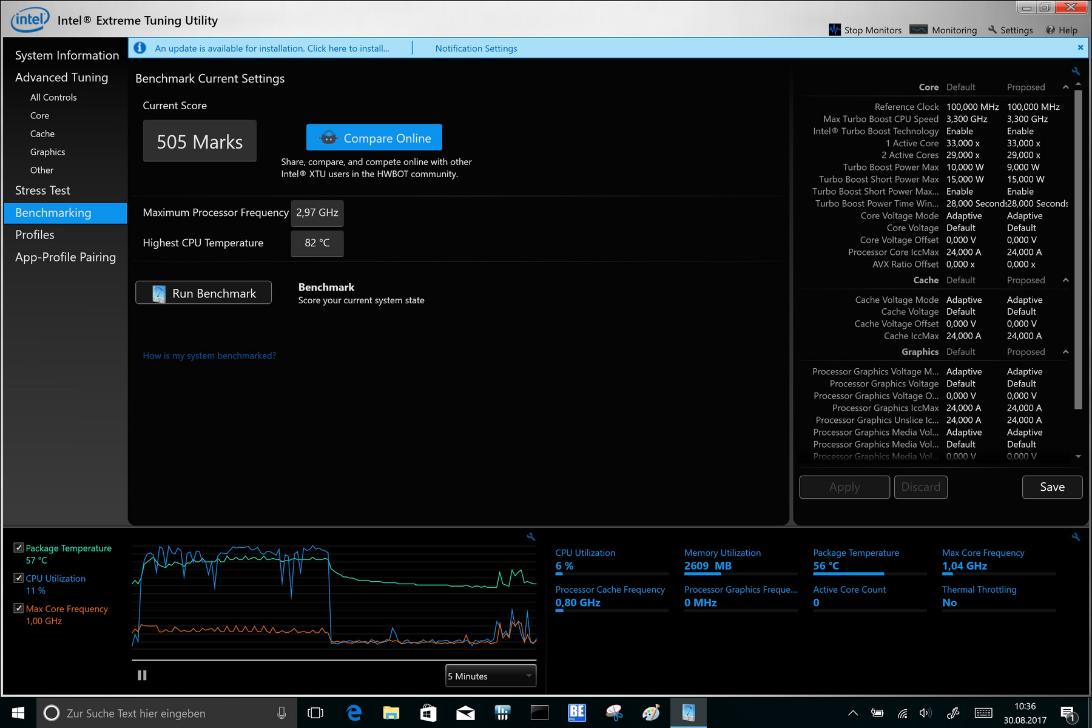Open the Snipping Tool from the taskbar
1092x728 pixels.
tap(614, 713)
